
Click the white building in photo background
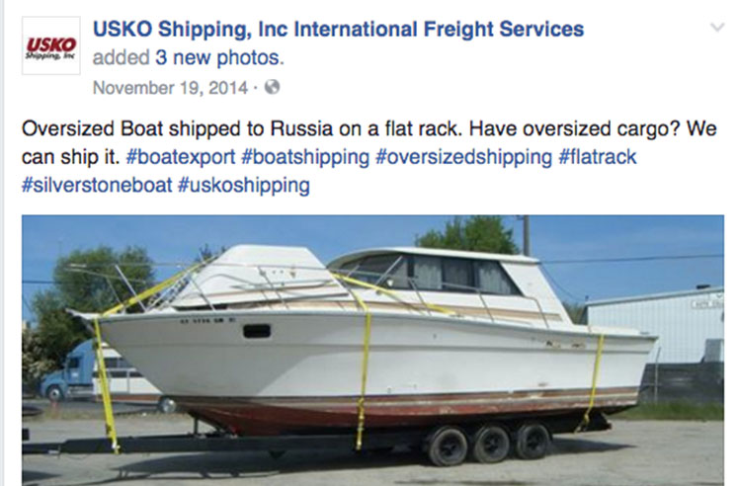click(x=656, y=327)
